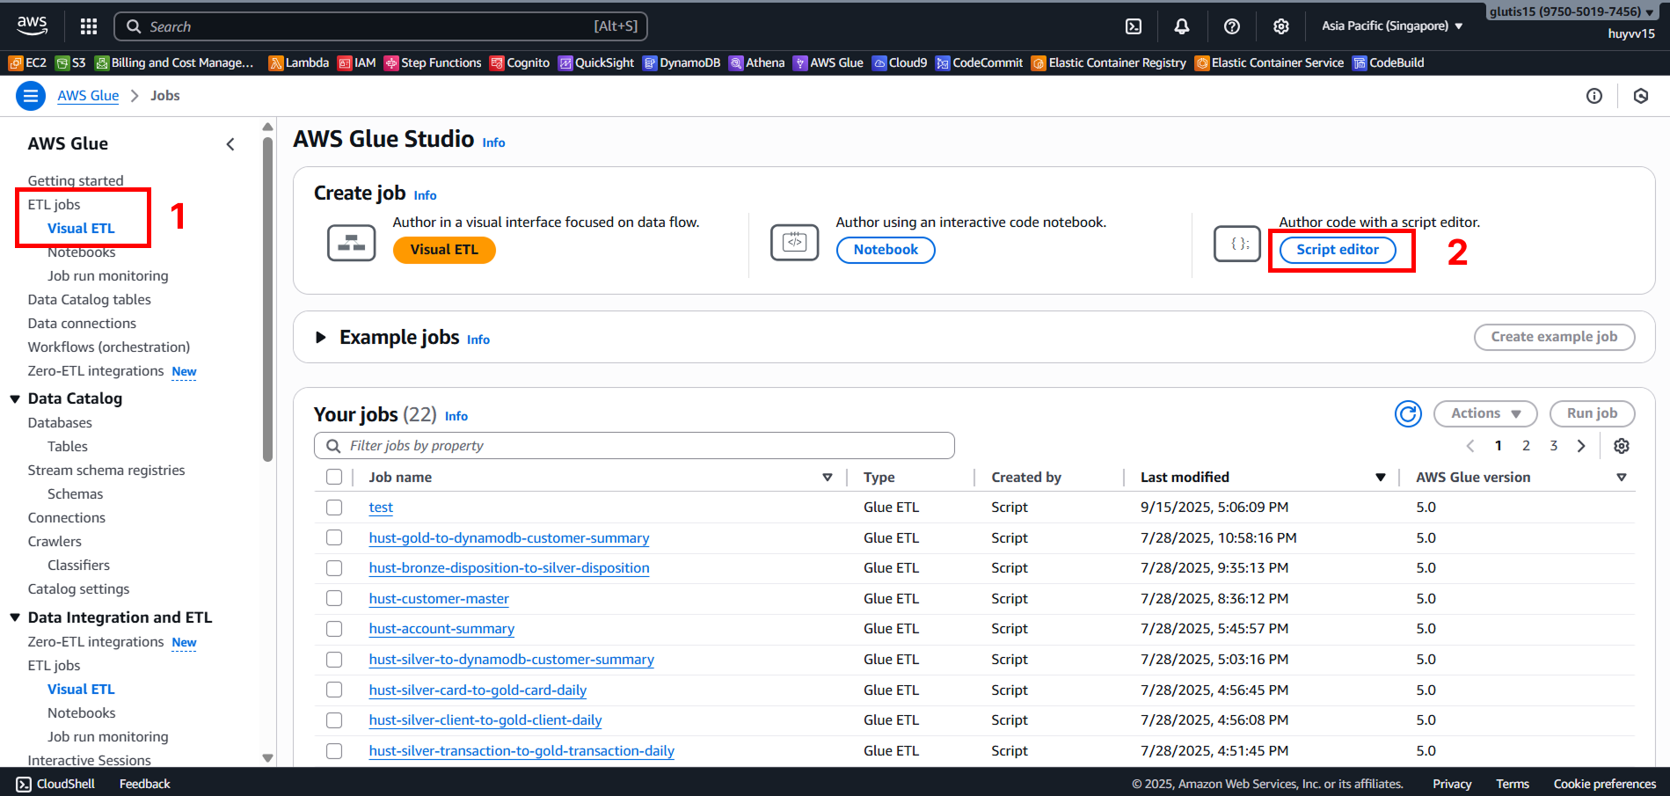
Task: Open Data Catalog tables in sidebar
Action: pos(89,300)
